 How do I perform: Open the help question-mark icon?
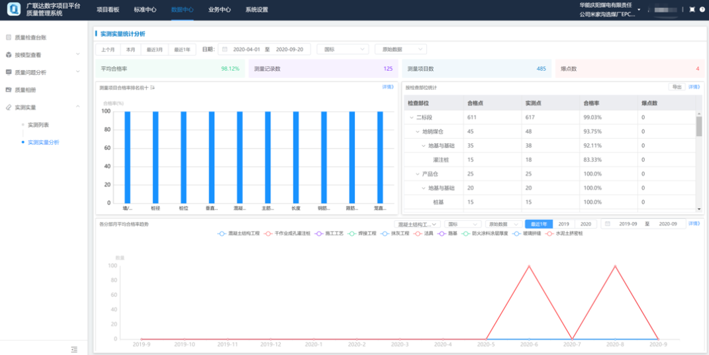pos(702,10)
